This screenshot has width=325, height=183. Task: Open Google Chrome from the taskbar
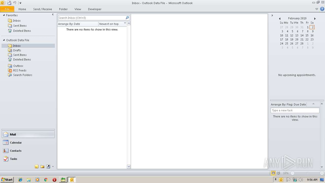(46, 180)
